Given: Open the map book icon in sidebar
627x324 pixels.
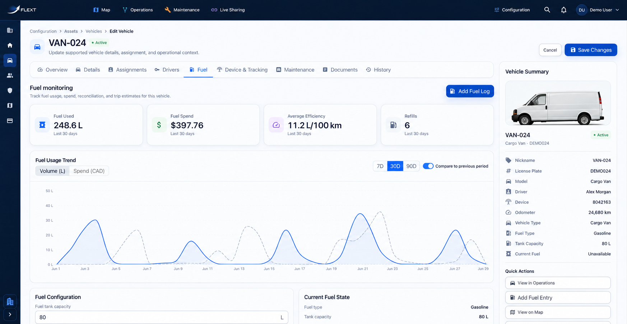Looking at the screenshot, I should [x=10, y=106].
